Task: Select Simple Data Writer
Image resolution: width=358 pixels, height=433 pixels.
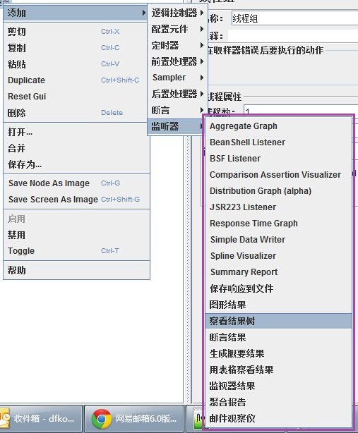Action: (278, 240)
